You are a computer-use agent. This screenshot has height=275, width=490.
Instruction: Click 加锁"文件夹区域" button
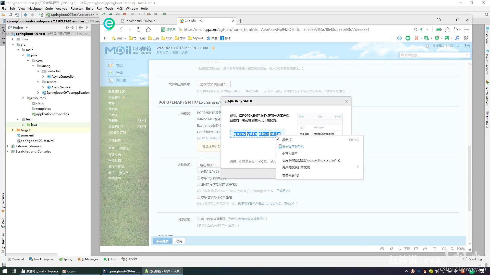pyautogui.click(x=214, y=84)
